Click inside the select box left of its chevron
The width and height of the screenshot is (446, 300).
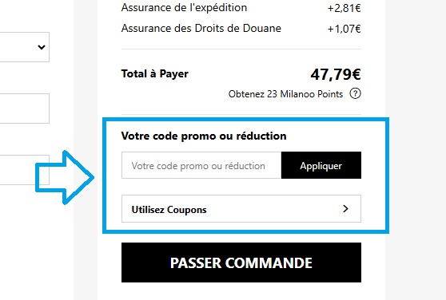tap(17, 47)
